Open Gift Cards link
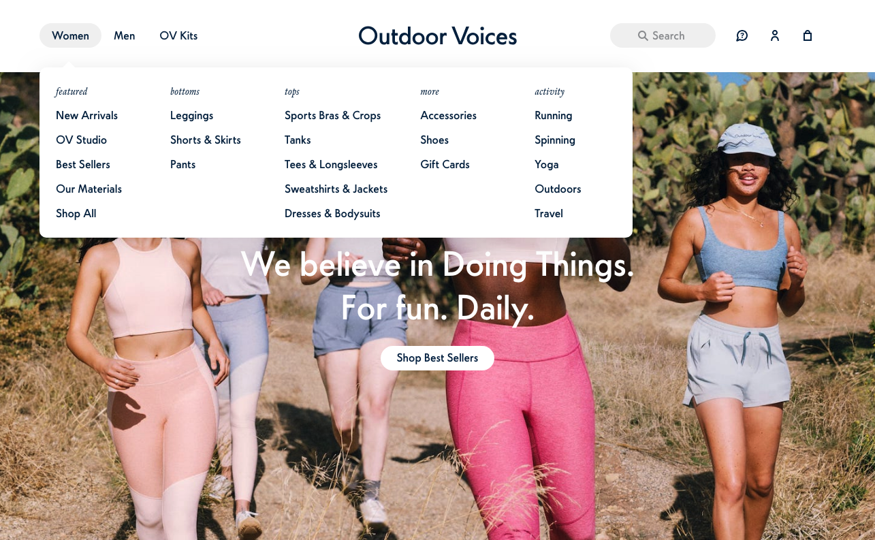Screen dimensions: 875x540 coord(445,164)
